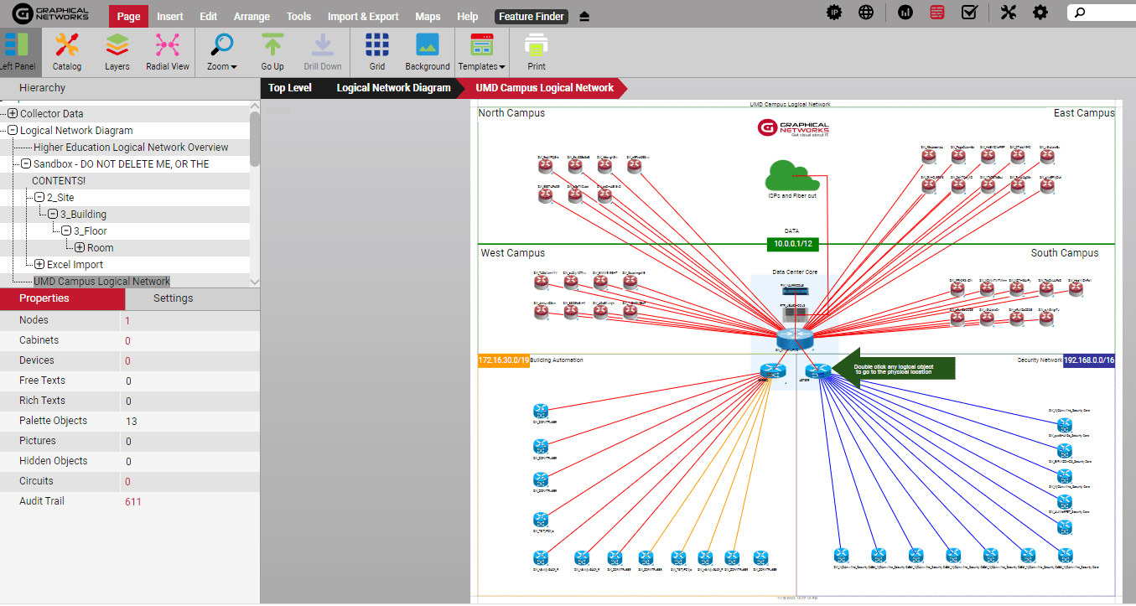Click inside the search field

pos(1098,13)
